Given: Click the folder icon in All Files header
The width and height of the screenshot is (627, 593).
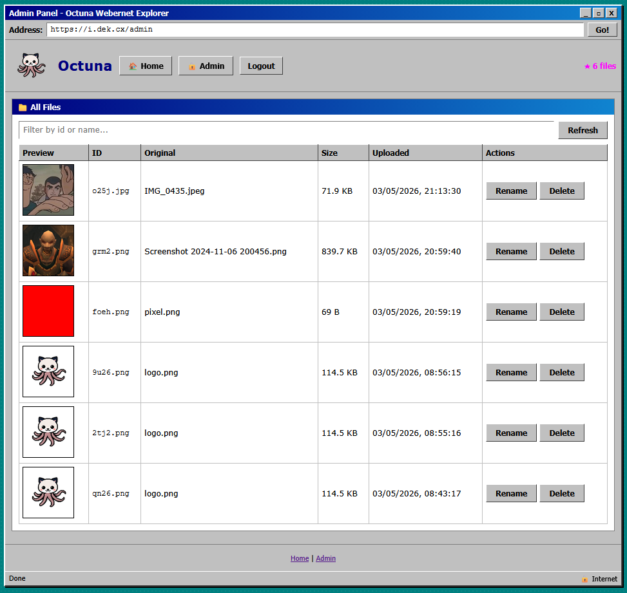Looking at the screenshot, I should [x=23, y=108].
